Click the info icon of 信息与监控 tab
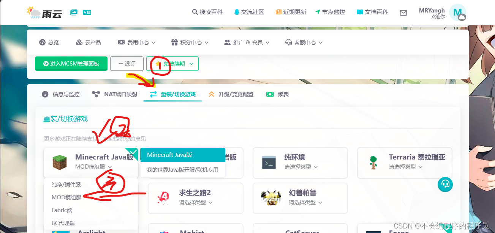495x233 pixels. click(x=45, y=94)
